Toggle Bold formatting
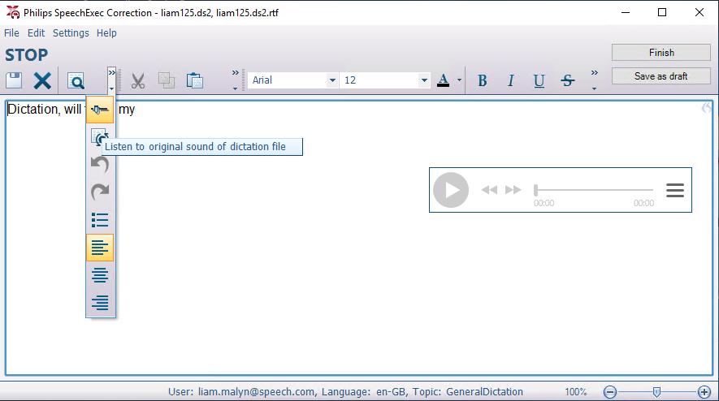Image resolution: width=719 pixels, height=401 pixels. tap(482, 80)
